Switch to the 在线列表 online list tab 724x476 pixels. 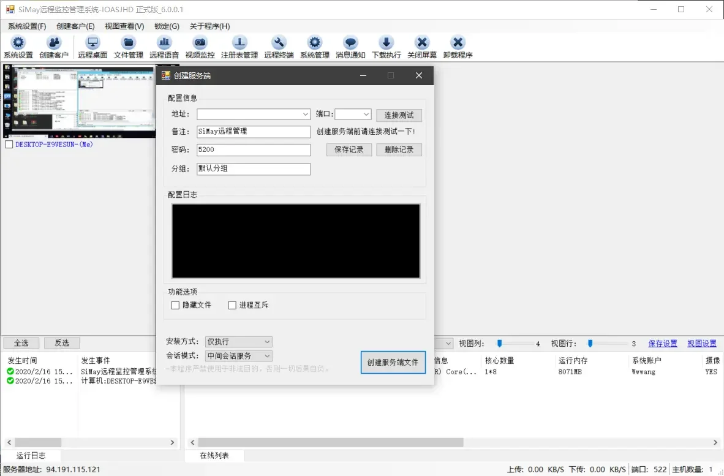(x=214, y=455)
